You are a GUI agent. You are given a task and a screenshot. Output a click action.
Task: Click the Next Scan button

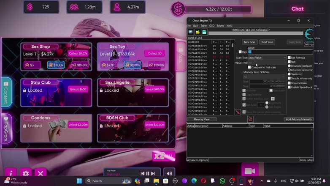(267, 42)
